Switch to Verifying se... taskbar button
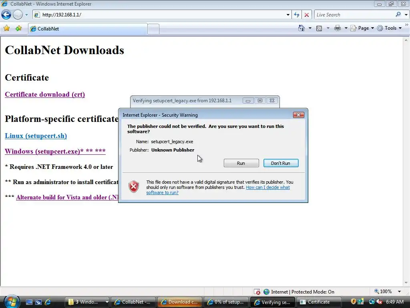This screenshot has height=308, width=410. [272, 302]
